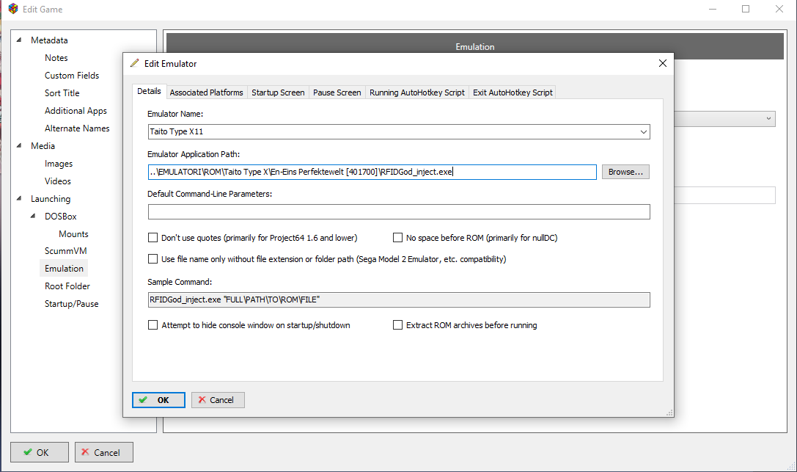This screenshot has height=472, width=797.
Task: Open the Exit AutoHotkey Script tab
Action: point(513,92)
